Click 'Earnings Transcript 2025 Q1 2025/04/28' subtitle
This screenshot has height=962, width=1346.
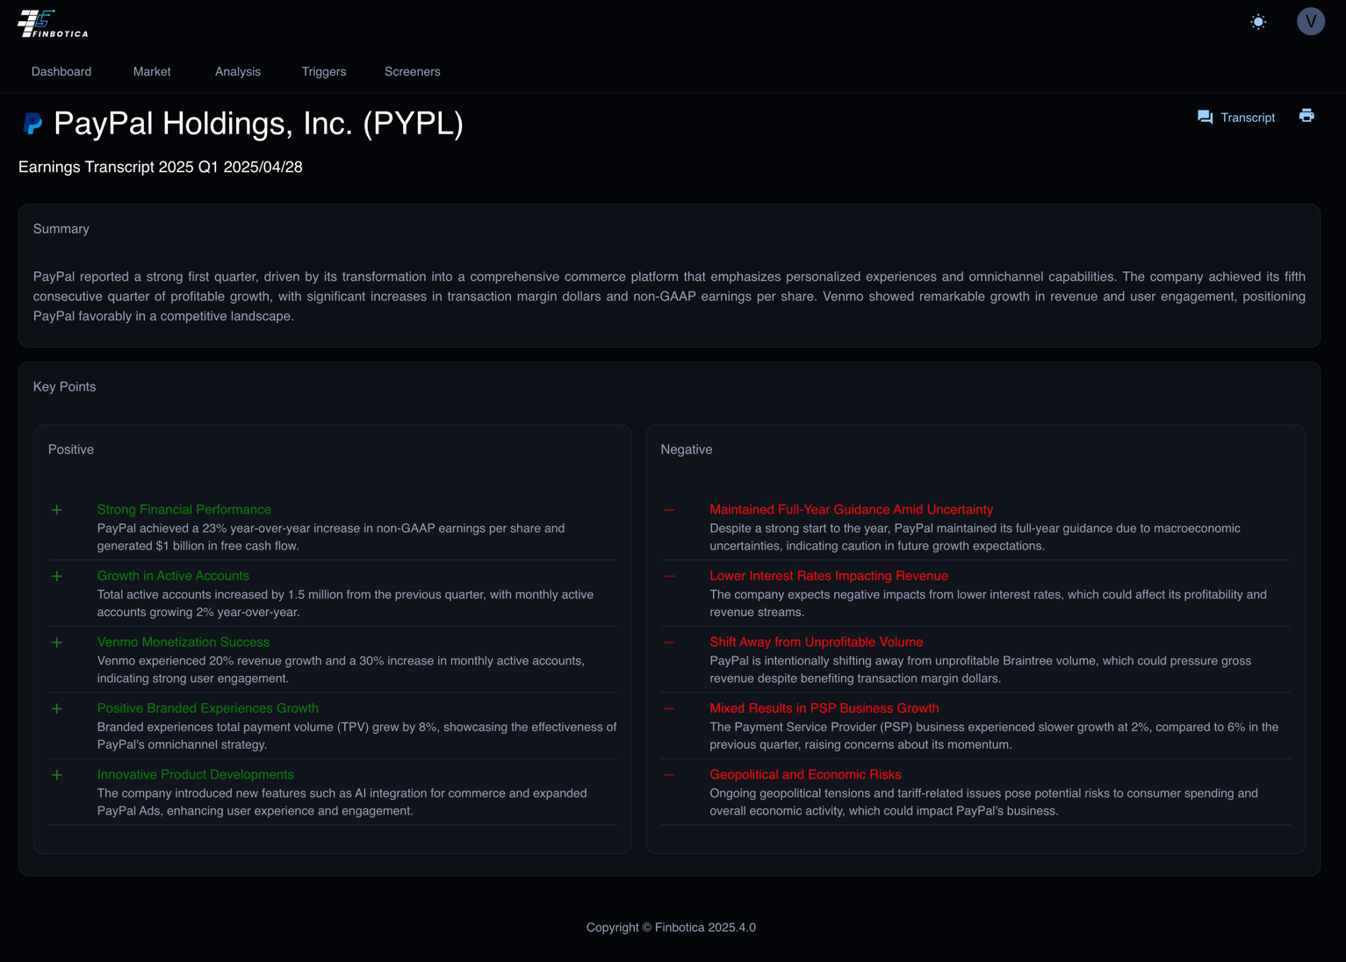[x=161, y=167]
